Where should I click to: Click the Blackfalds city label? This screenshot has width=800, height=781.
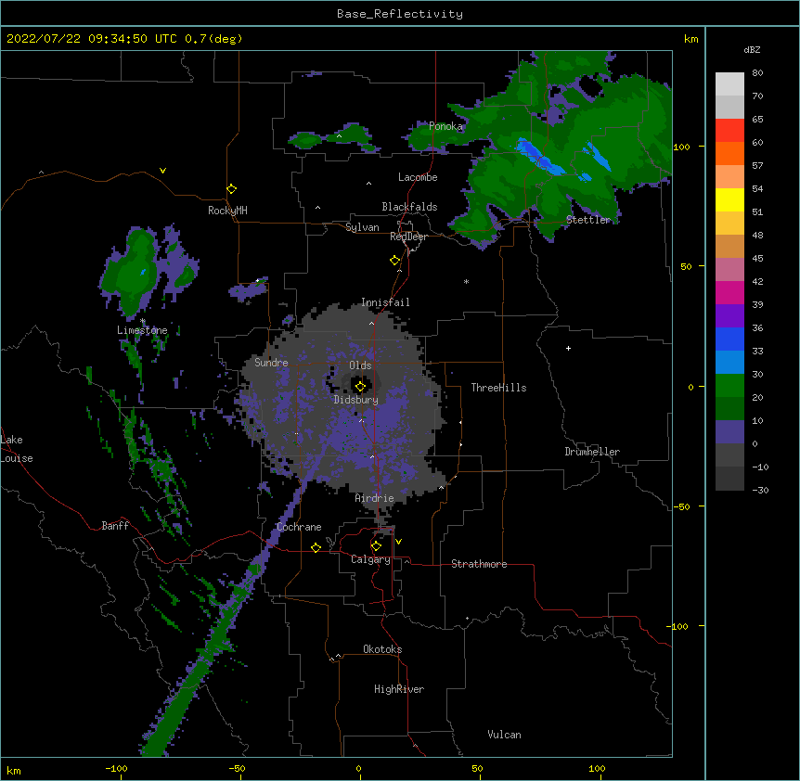[x=409, y=207]
